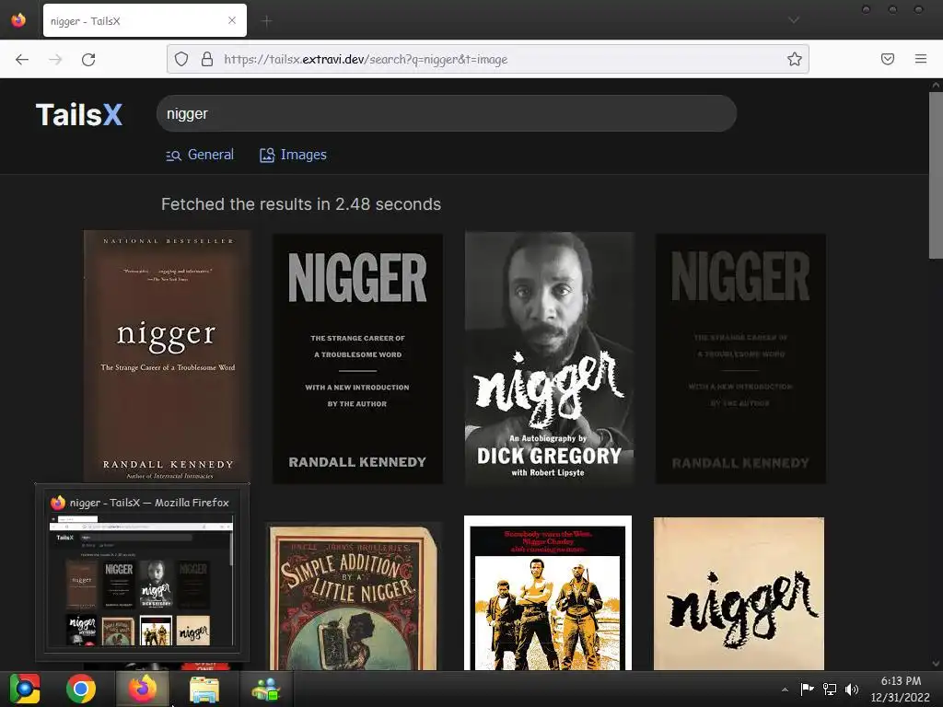Click the forward navigation arrow
This screenshot has height=707, width=943.
click(55, 59)
